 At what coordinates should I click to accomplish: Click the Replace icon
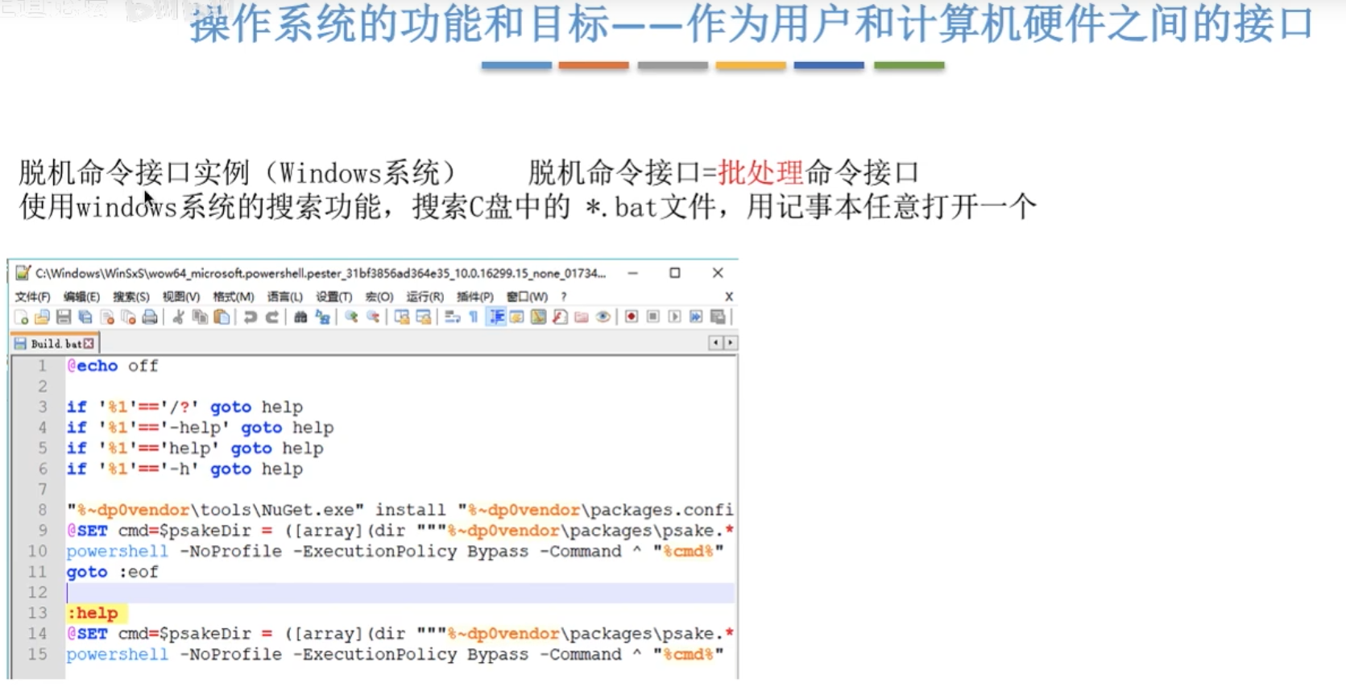click(323, 317)
